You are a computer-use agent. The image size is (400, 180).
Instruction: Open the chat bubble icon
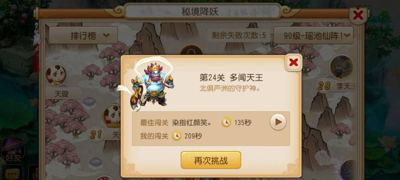point(12,173)
